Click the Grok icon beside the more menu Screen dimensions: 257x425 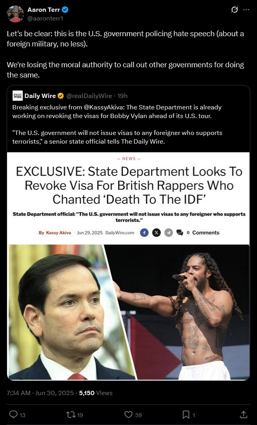(235, 10)
